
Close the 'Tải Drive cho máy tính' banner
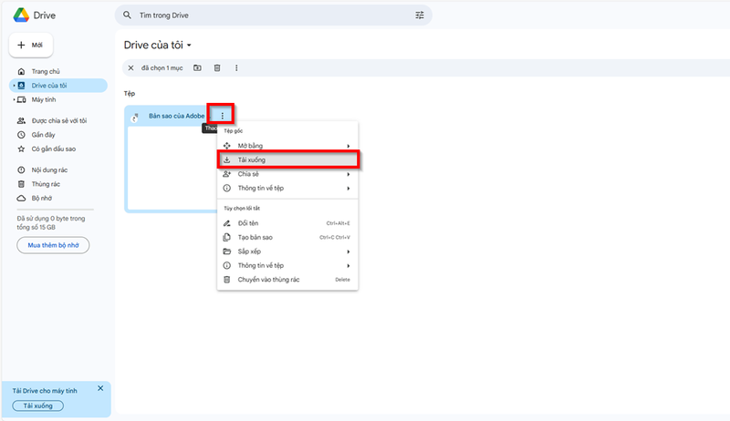100,388
